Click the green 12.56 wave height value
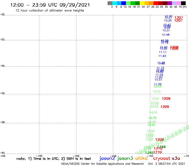The width and height of the screenshot is (189, 166). point(152,122)
